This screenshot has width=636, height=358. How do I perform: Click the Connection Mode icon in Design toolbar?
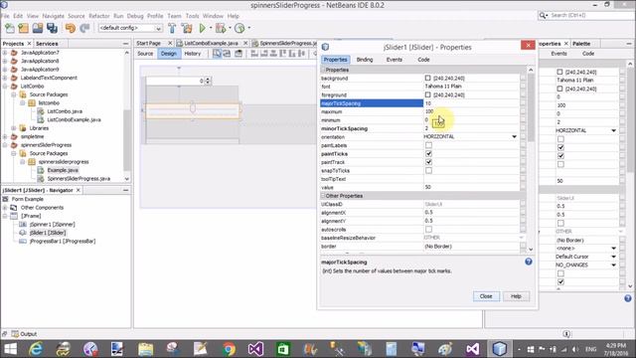pos(227,54)
